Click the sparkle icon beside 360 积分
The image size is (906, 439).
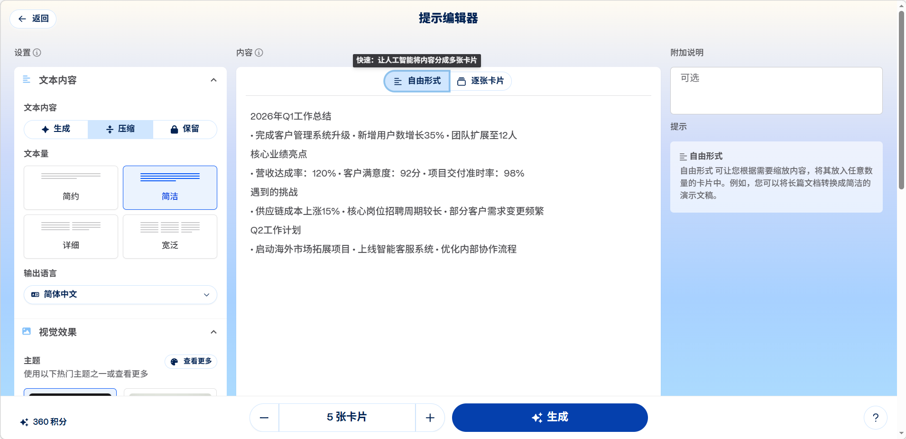(24, 422)
